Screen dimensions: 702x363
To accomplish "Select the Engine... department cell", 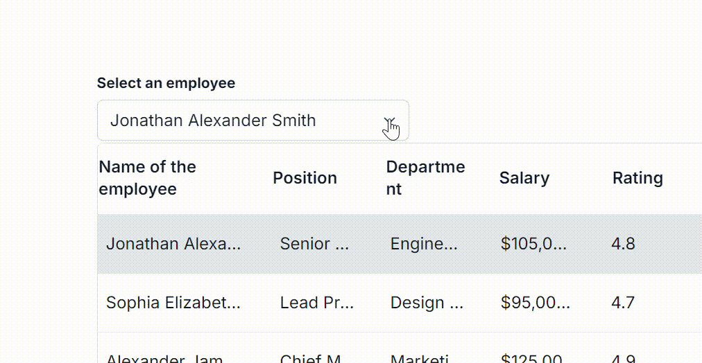I will point(424,244).
